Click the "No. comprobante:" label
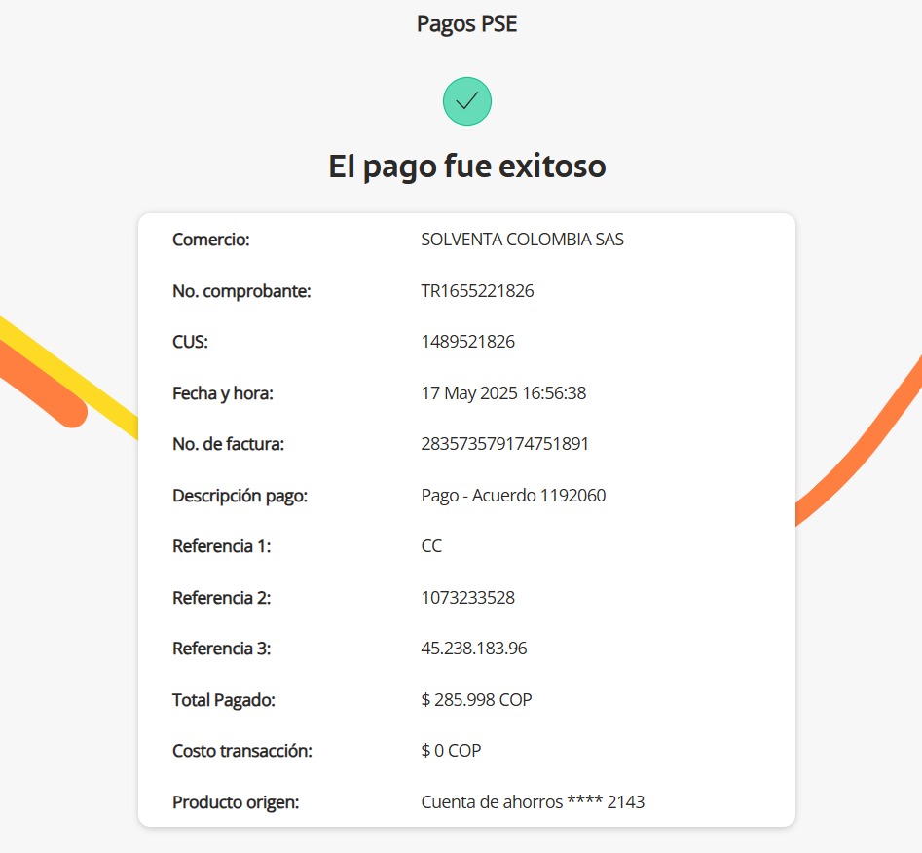 pyautogui.click(x=241, y=291)
